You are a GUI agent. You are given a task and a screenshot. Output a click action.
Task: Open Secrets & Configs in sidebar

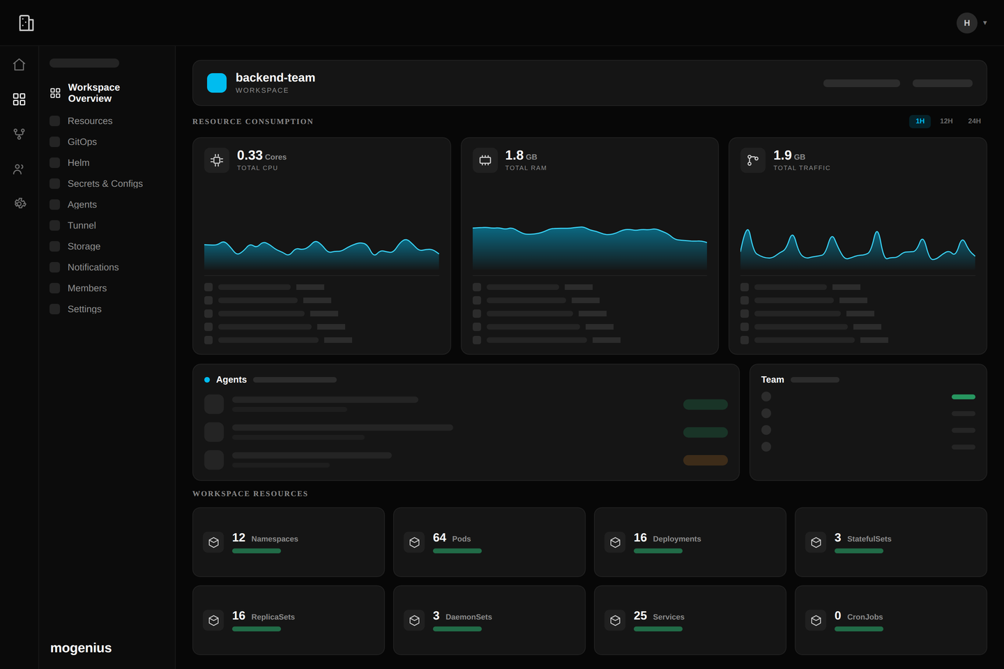tap(105, 184)
